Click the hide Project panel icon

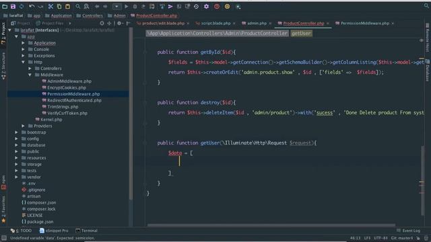(x=128, y=24)
